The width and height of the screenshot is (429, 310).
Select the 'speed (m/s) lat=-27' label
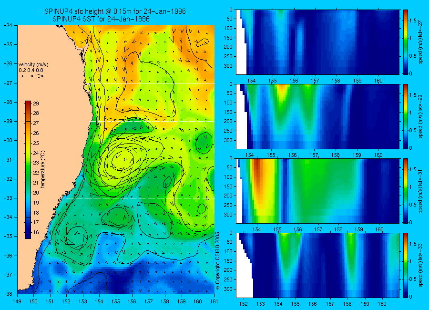click(420, 42)
